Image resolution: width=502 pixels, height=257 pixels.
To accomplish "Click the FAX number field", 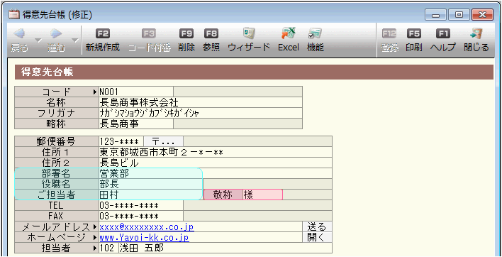I will 141,216.
